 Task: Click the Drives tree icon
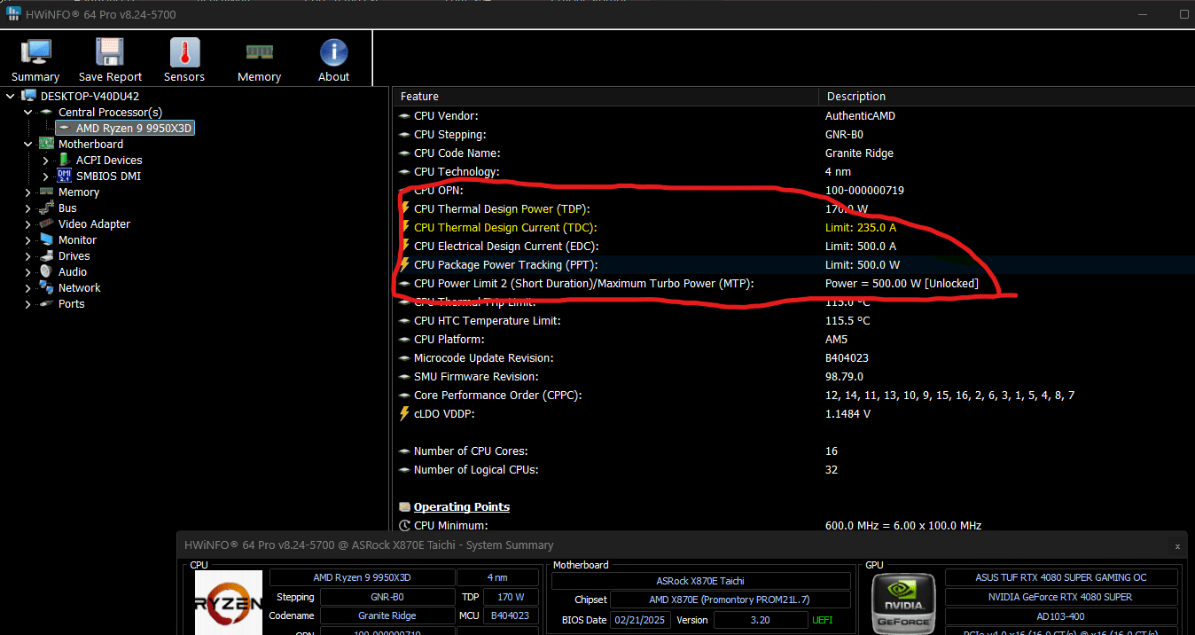pyautogui.click(x=46, y=255)
